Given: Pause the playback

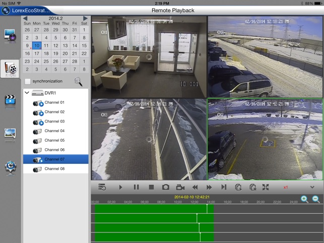Looking at the screenshot, I should [x=136, y=187].
